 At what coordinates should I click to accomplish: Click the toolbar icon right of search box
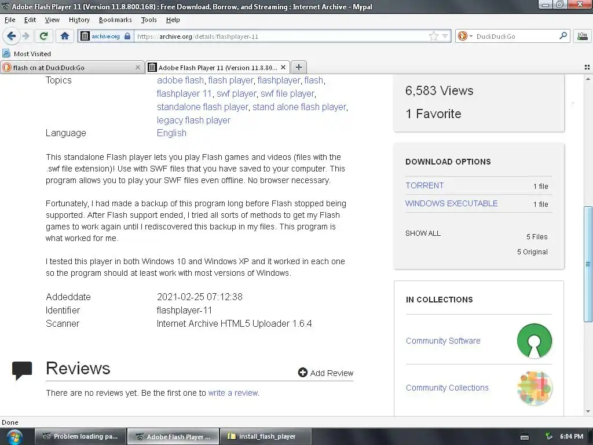[x=583, y=37]
